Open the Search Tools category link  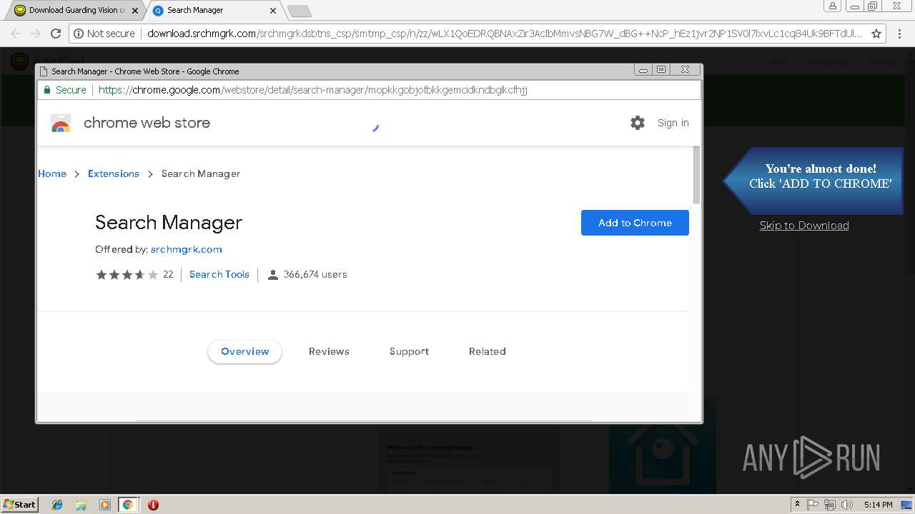pos(219,274)
